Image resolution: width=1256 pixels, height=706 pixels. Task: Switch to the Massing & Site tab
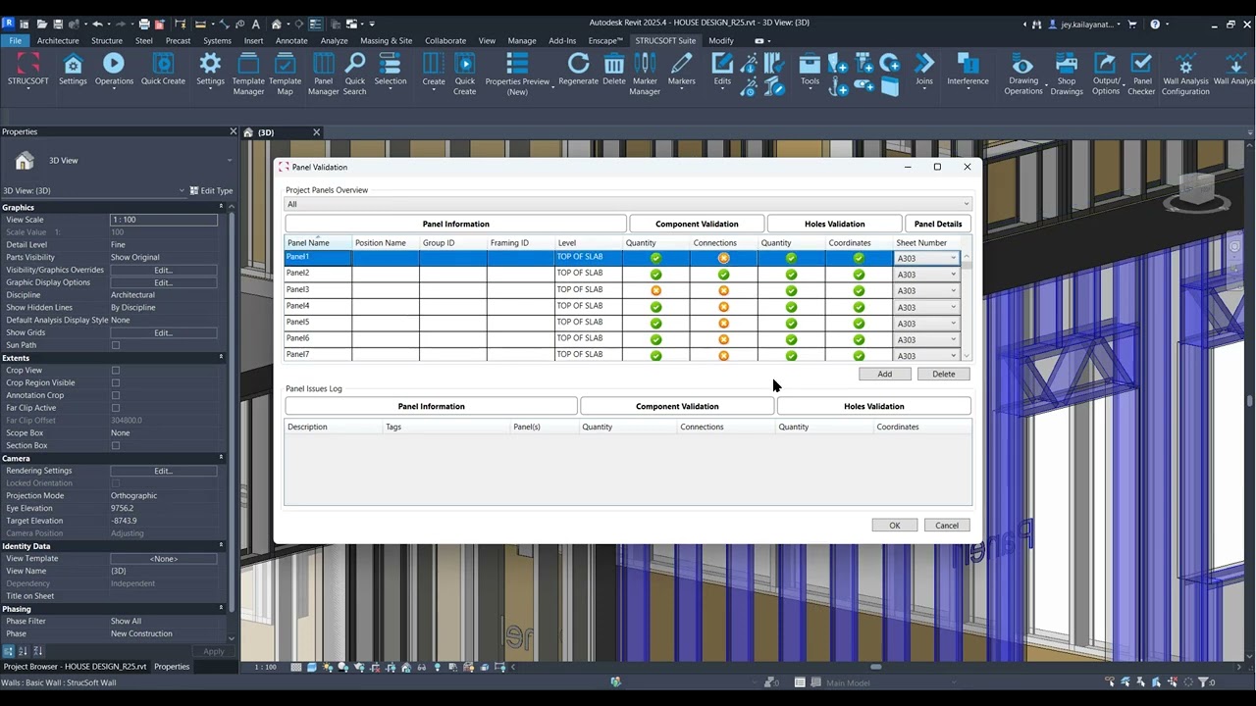(386, 40)
